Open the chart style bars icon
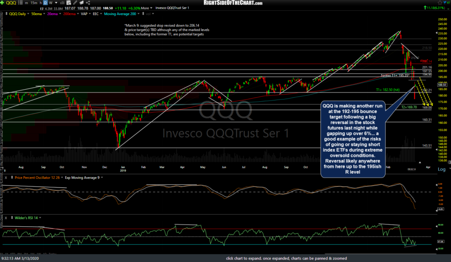The image size is (451, 262). pyautogui.click(x=62, y=3)
